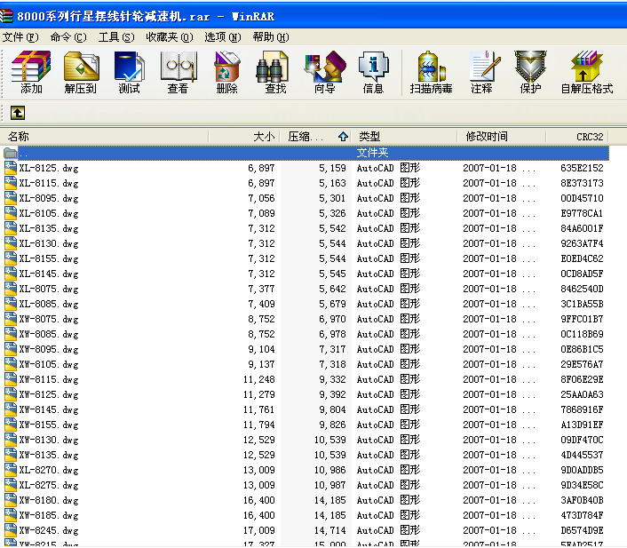Sort by CRC32 column header
Image resolution: width=627 pixels, height=548 pixels.
pyautogui.click(x=577, y=137)
